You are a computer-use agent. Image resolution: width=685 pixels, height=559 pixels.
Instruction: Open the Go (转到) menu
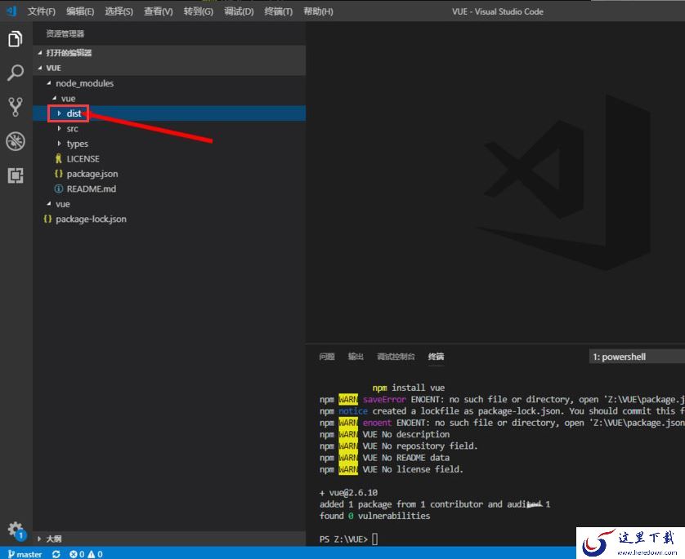point(199,11)
